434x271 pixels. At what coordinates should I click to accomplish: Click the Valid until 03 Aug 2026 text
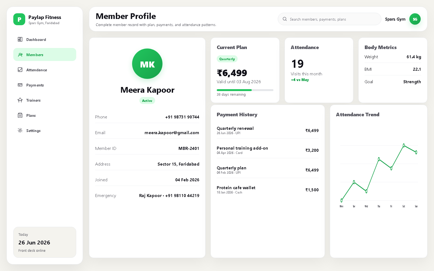tap(239, 82)
